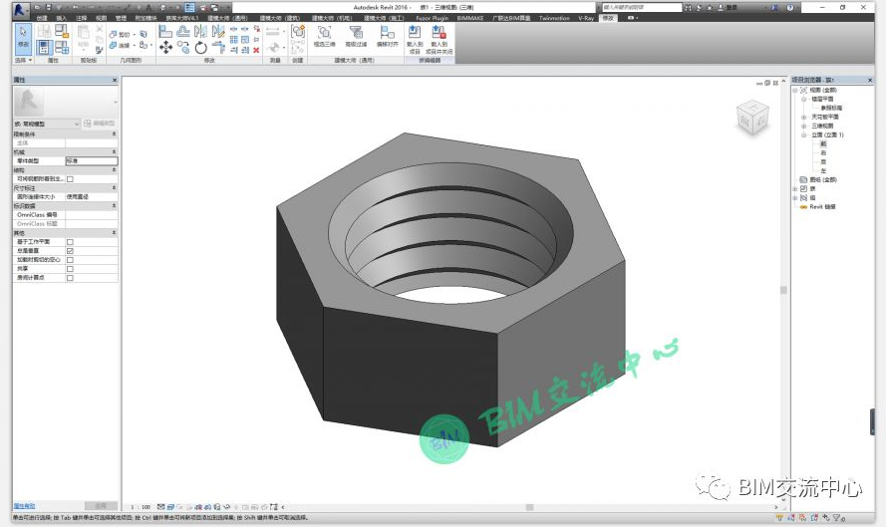The width and height of the screenshot is (886, 527).
Task: Click the 应用 apply button
Action: pyautogui.click(x=101, y=505)
